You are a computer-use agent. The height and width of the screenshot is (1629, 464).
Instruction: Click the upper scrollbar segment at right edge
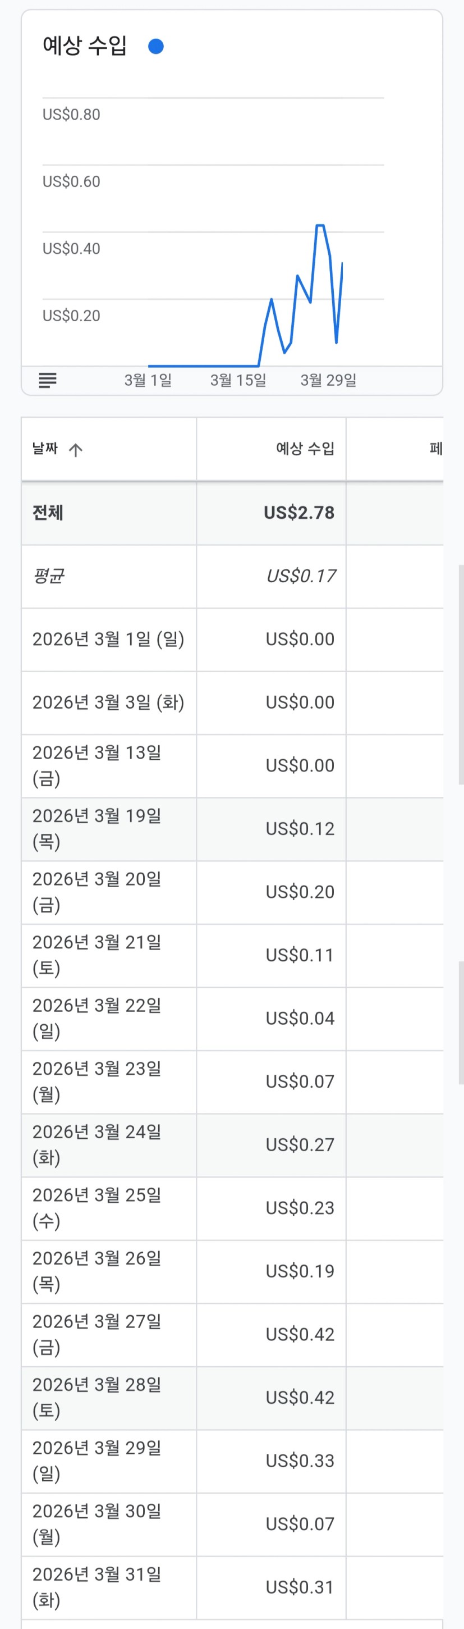[461, 674]
